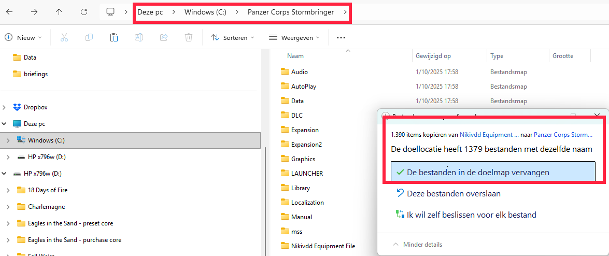Select 'Ik wil zelf beslissen voor elk bestand'

(471, 215)
